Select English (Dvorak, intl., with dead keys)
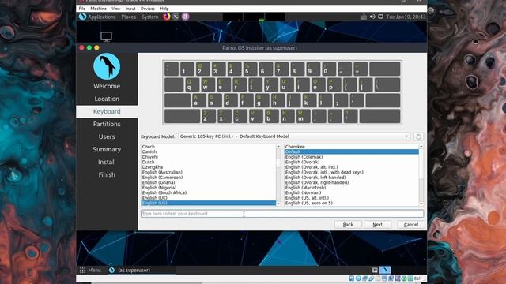The image size is (506, 284). [x=351, y=172]
